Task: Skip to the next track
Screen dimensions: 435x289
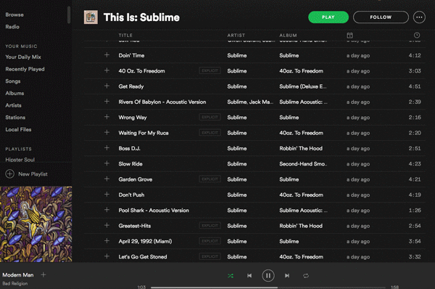Action: click(x=287, y=275)
